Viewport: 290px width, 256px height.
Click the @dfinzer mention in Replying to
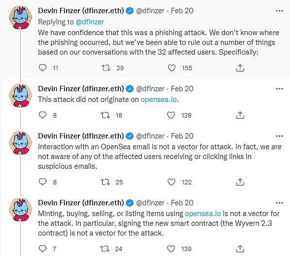[x=90, y=22]
